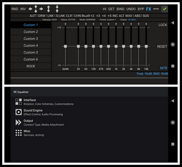
Task: Click the 'Preset: Custom 1' status text
Action: [x=108, y=20]
